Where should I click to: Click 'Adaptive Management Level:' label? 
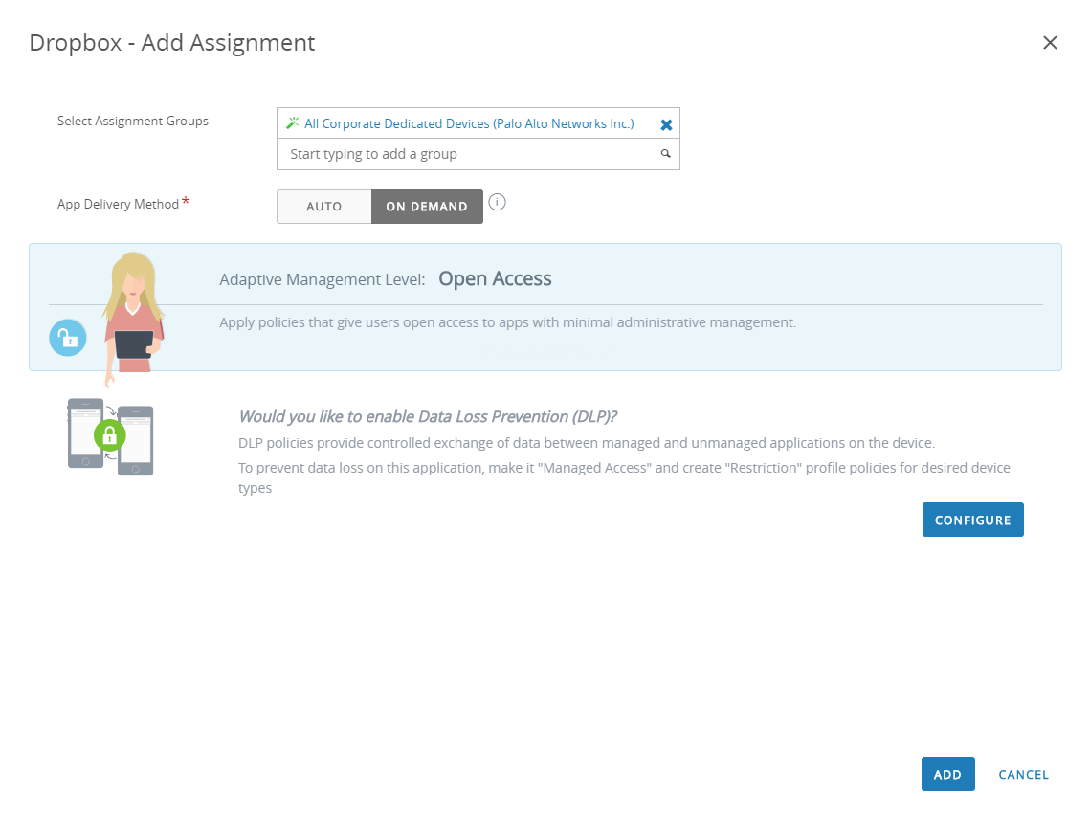[322, 279]
